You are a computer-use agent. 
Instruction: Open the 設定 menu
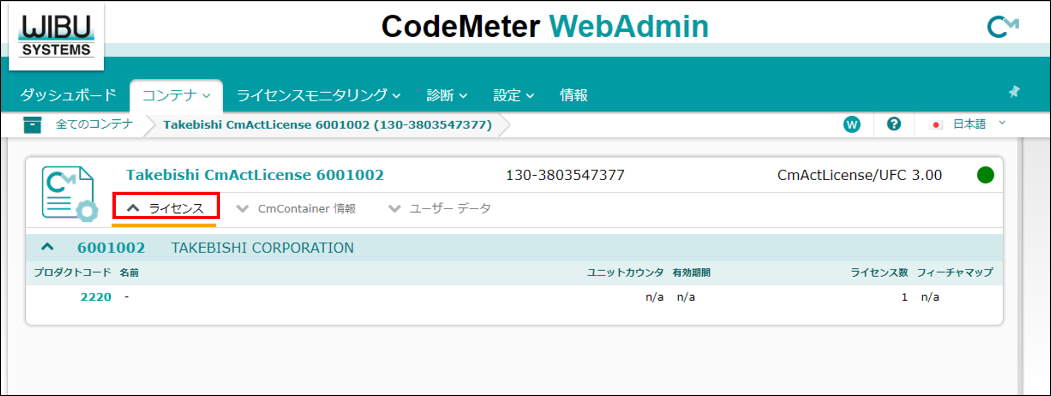pyautogui.click(x=513, y=95)
